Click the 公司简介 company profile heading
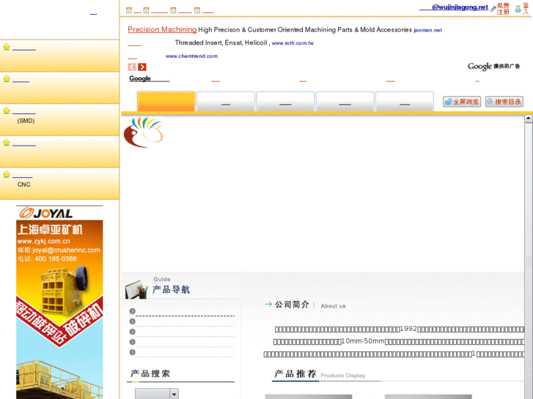The width and height of the screenshot is (533, 399). click(x=292, y=305)
